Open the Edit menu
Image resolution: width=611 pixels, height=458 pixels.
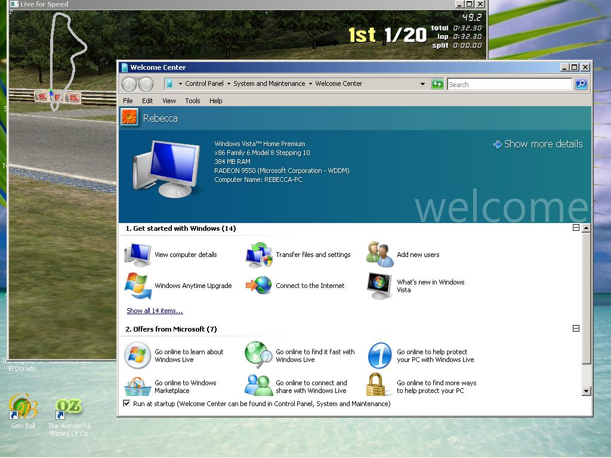[147, 101]
